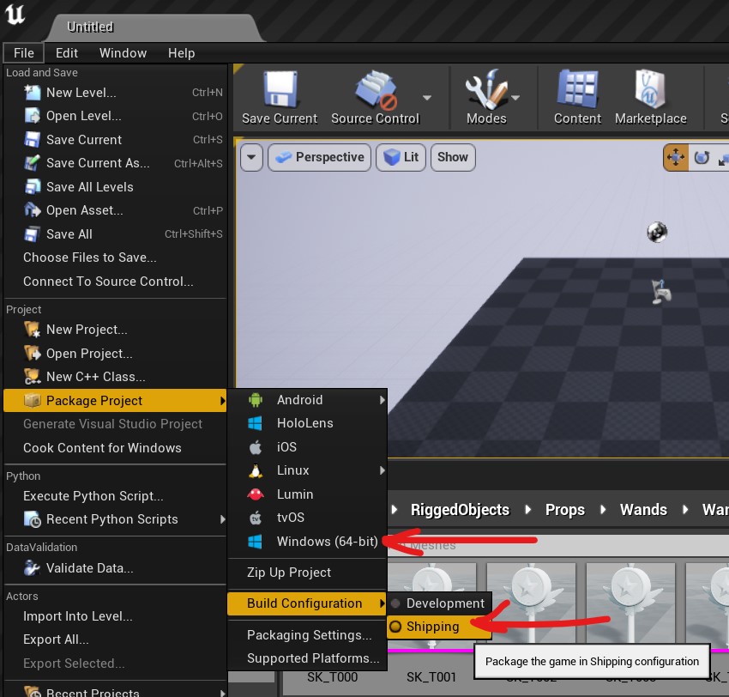Open Packaging Settings from menu
This screenshot has height=697, width=729.
pyautogui.click(x=307, y=635)
